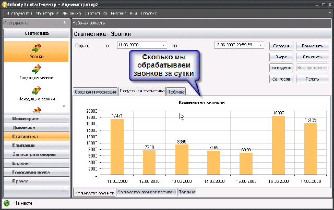Expand the menu bar options arrow

[x=330, y=13]
